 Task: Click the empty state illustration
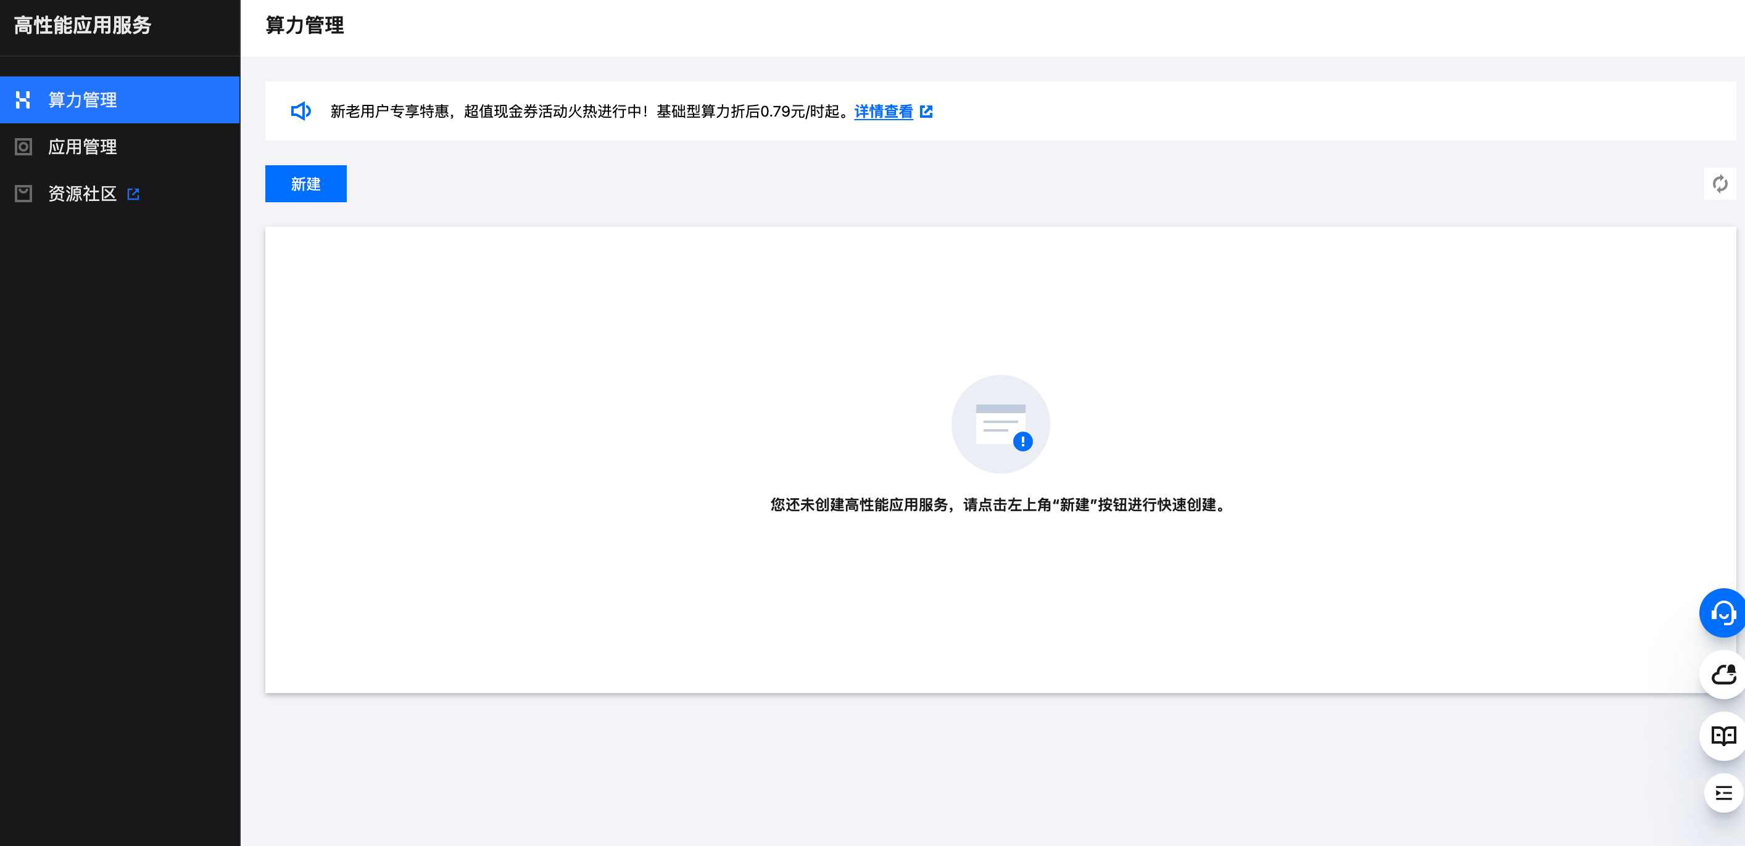coord(1000,424)
